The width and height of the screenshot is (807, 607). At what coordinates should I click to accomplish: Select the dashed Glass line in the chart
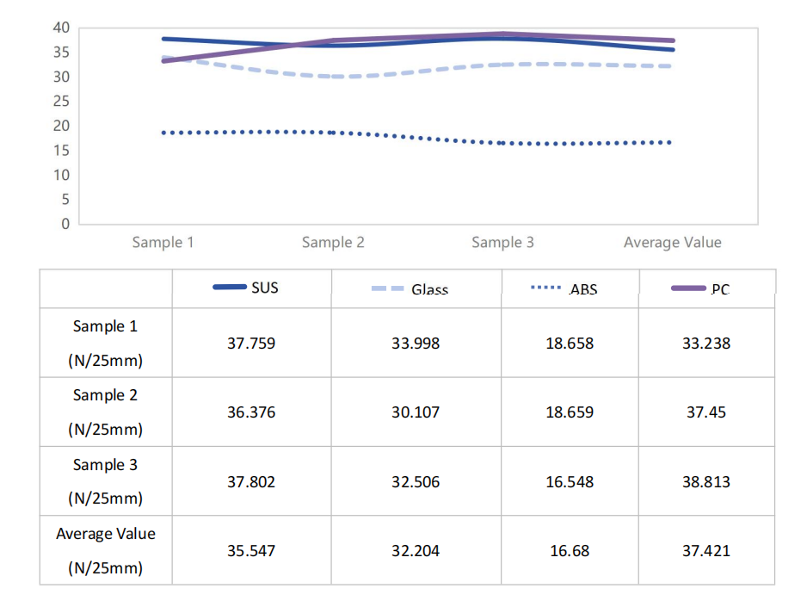pyautogui.click(x=249, y=67)
